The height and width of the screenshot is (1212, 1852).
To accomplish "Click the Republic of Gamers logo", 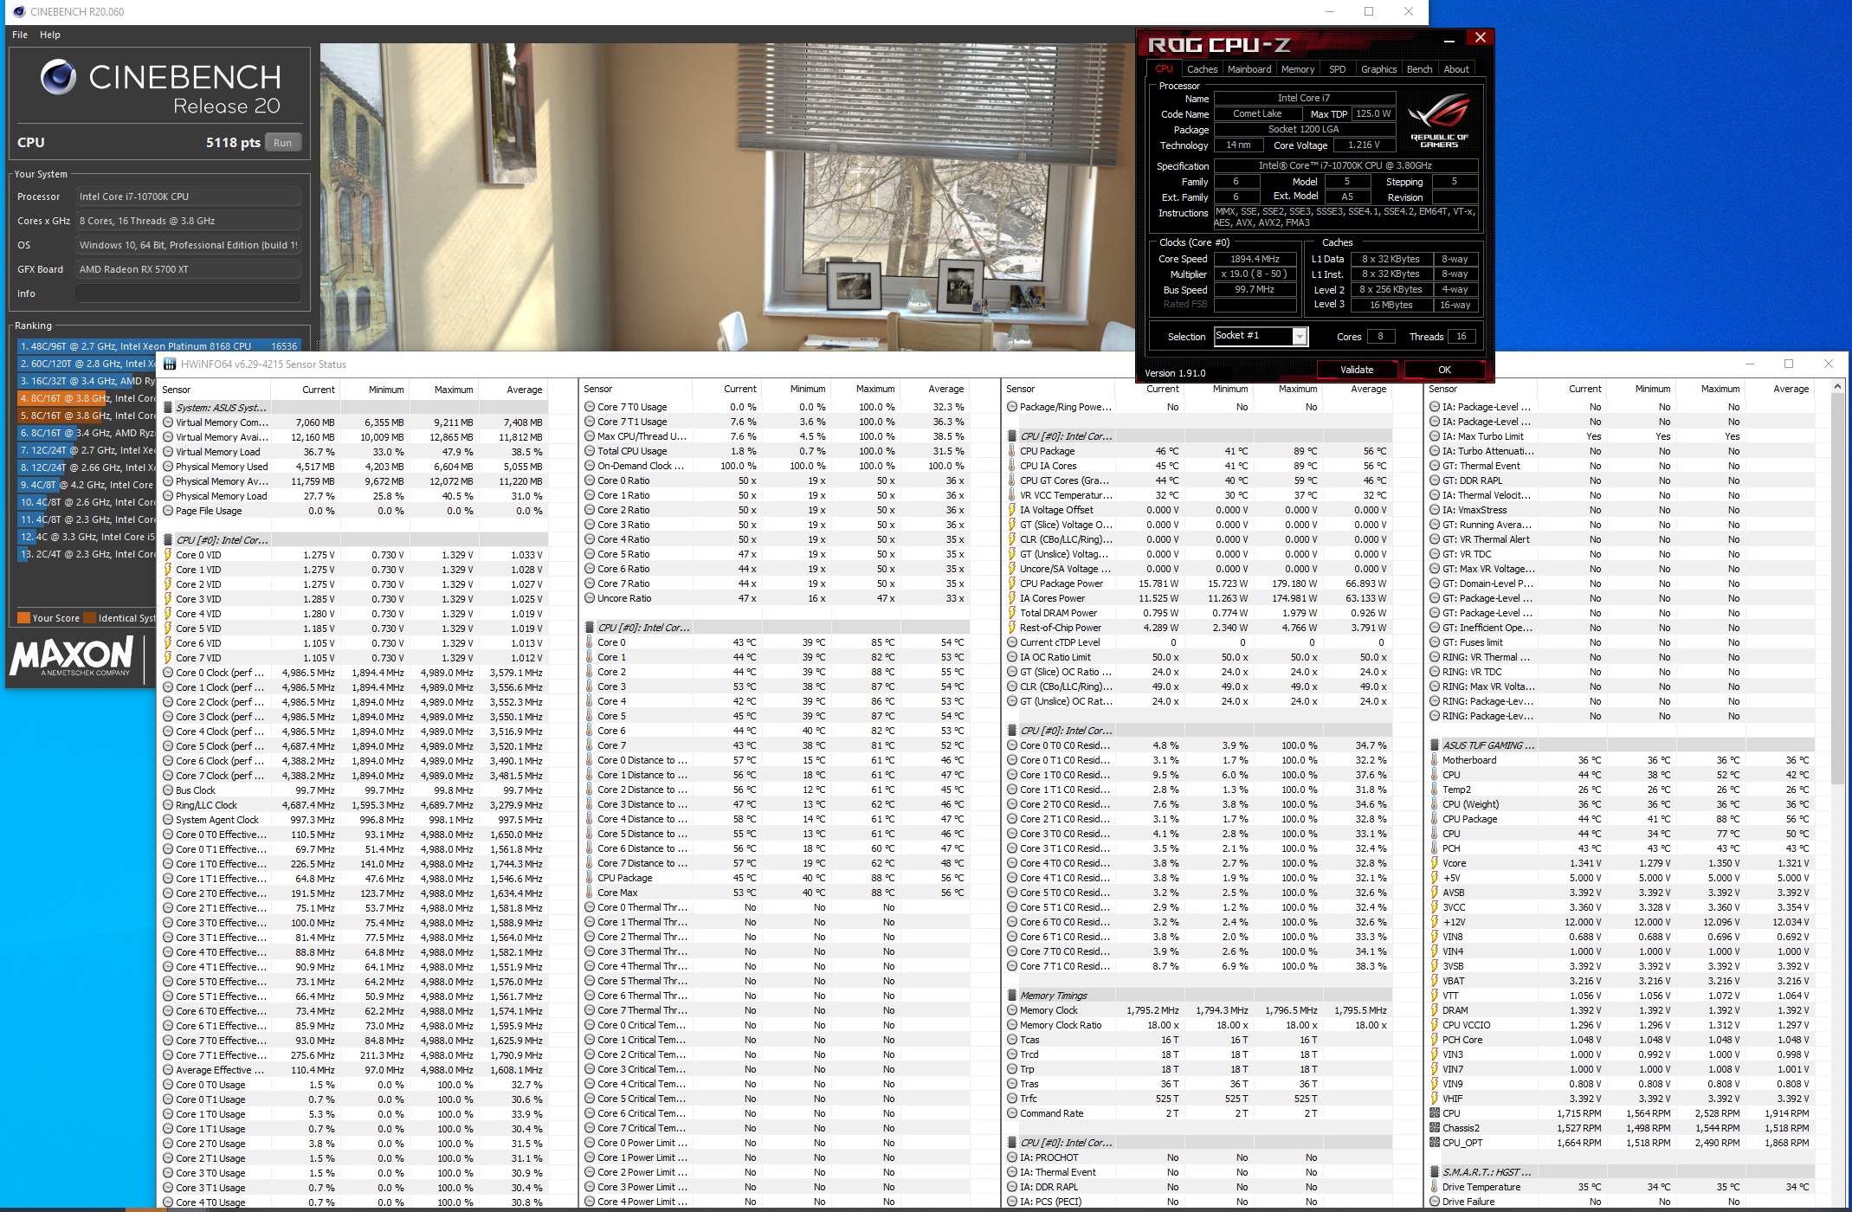I will [x=1439, y=119].
